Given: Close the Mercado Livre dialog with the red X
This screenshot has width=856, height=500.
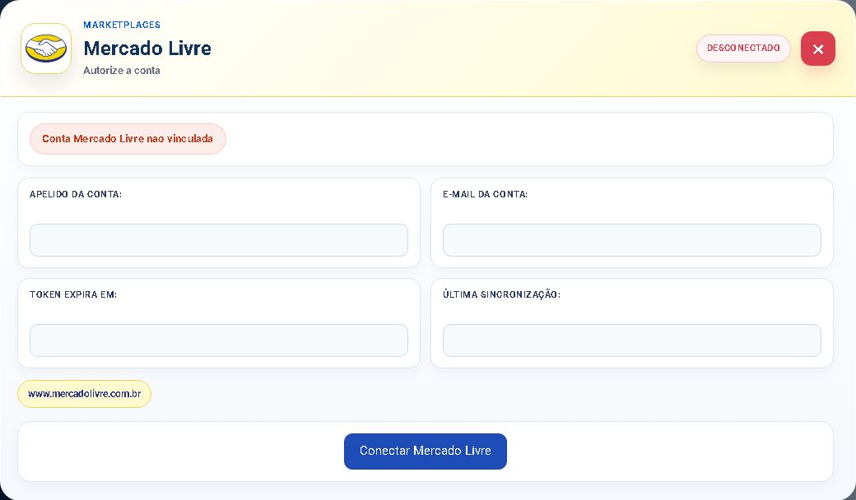Looking at the screenshot, I should point(818,49).
